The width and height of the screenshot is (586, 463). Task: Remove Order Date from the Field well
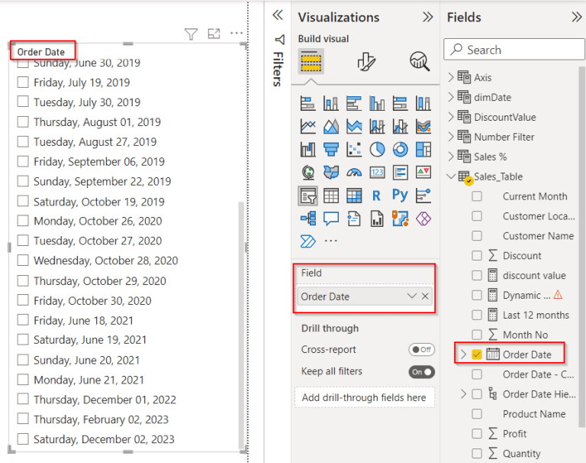pos(425,296)
